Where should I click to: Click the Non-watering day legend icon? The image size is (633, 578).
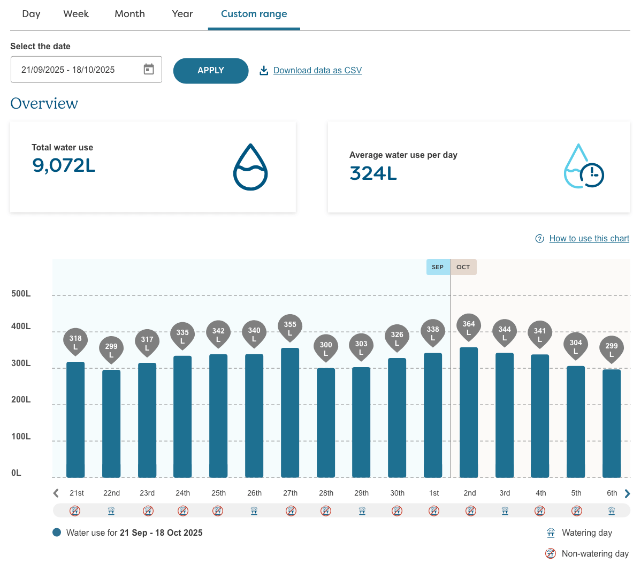(550, 553)
